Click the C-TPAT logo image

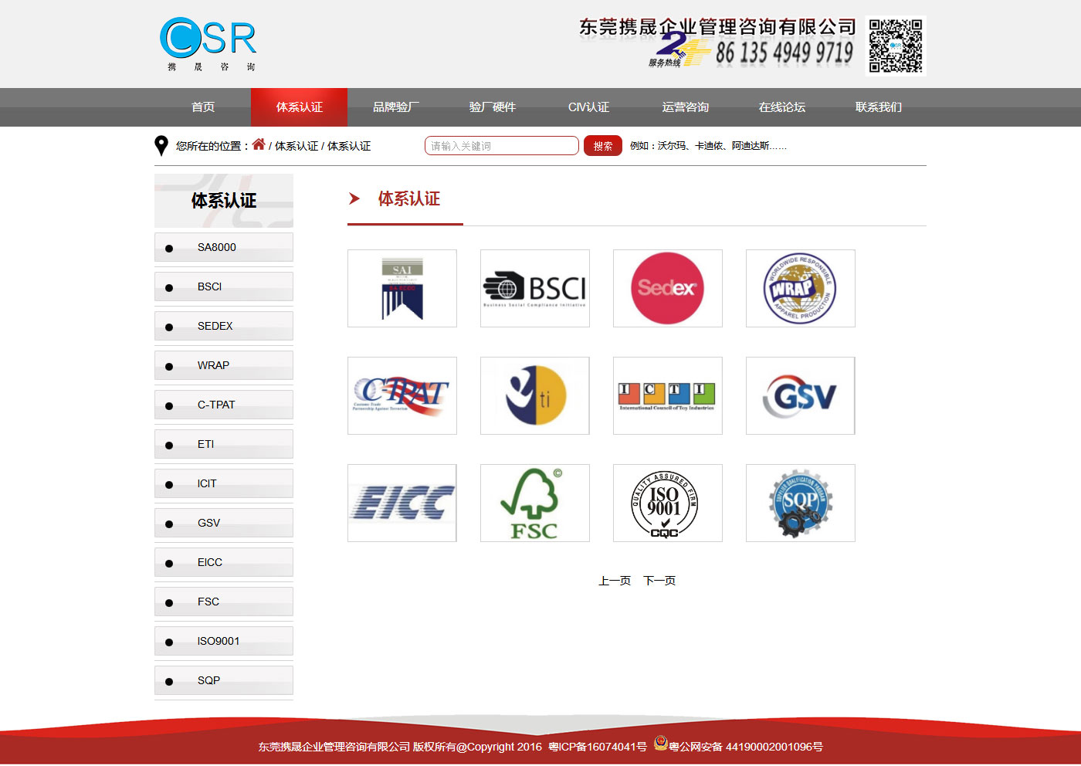click(402, 395)
